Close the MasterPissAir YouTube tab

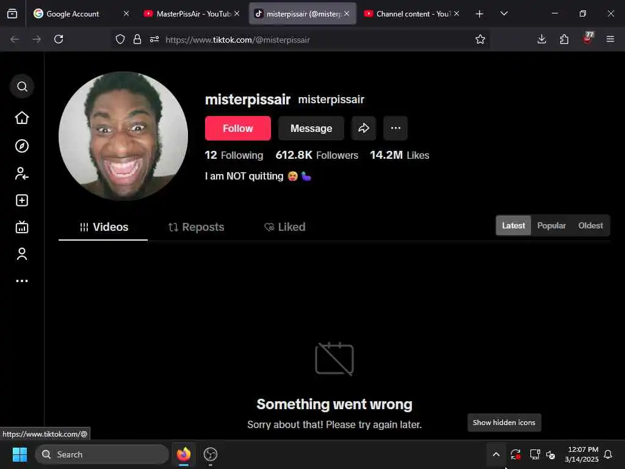237,13
